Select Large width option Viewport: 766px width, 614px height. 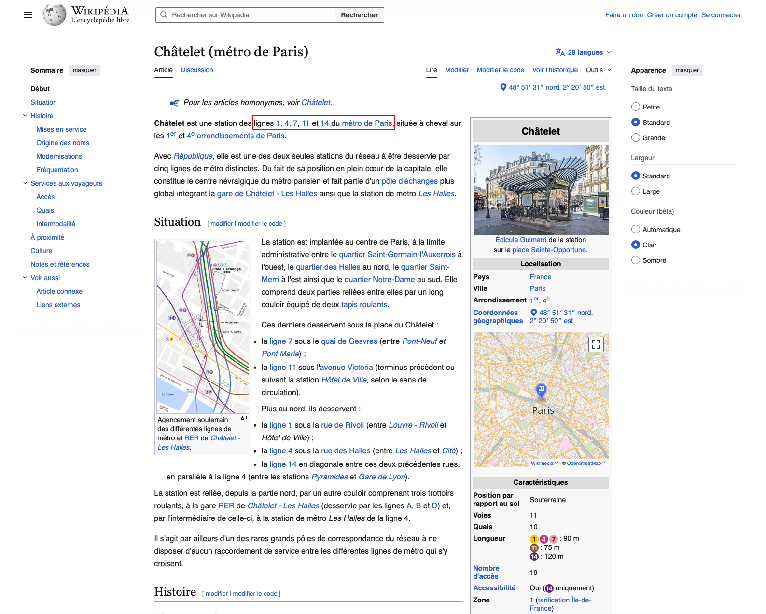click(636, 191)
